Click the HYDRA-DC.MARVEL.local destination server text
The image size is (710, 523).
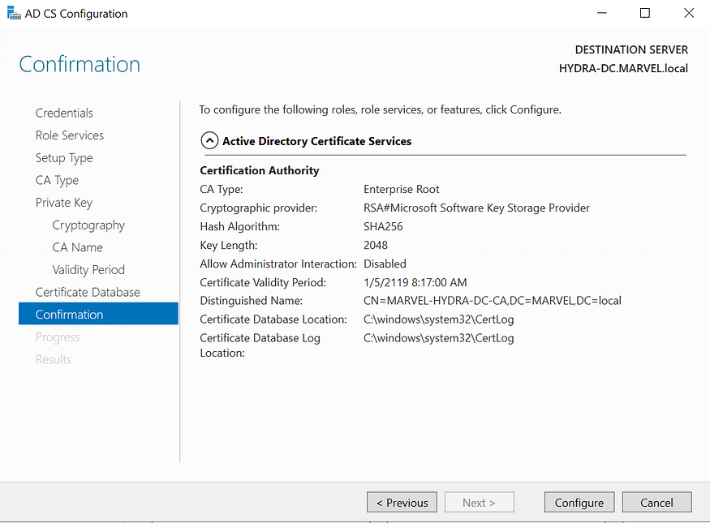pos(623,69)
